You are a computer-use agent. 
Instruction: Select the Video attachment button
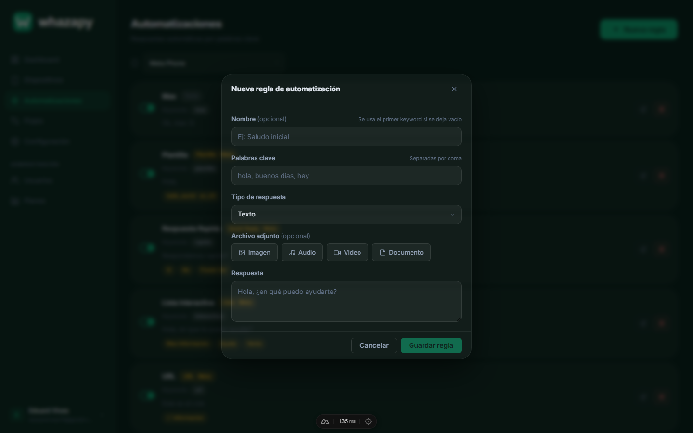tap(347, 253)
